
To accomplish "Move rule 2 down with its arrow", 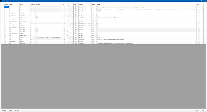I will 205,9.
